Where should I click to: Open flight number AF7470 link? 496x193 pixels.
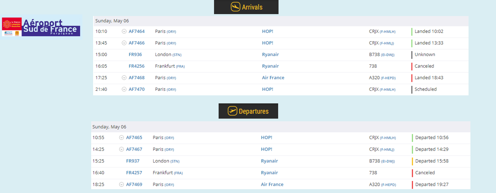(137, 89)
